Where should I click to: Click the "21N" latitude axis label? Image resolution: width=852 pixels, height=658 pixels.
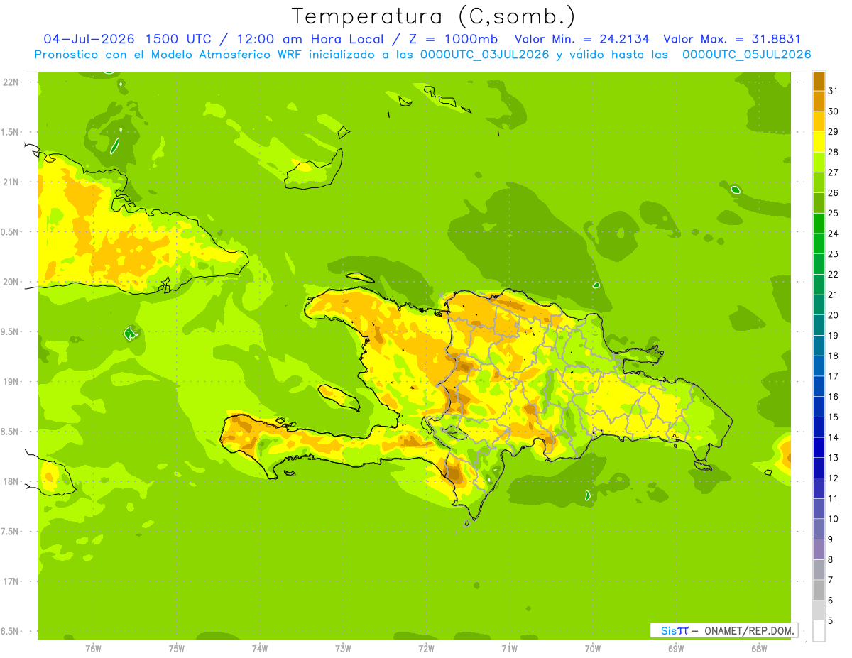(x=11, y=182)
